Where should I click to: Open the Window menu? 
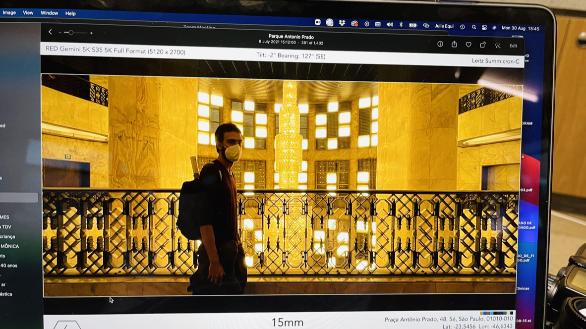(50, 13)
